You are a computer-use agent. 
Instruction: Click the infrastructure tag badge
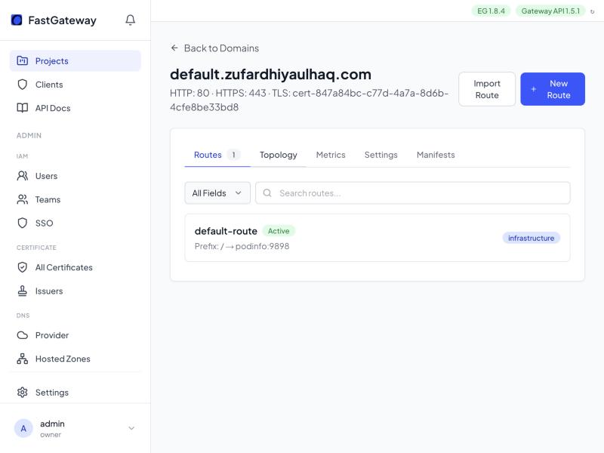click(x=531, y=238)
